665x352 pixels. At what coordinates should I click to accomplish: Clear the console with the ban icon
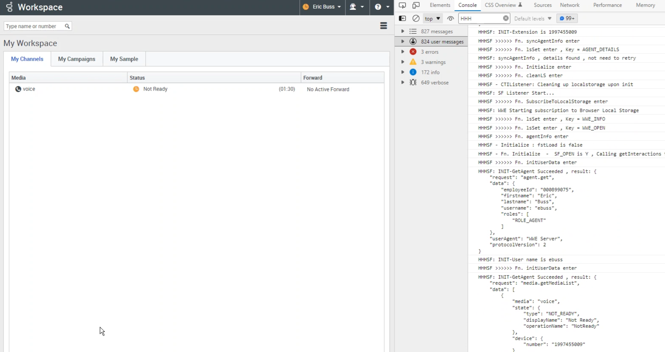416,18
